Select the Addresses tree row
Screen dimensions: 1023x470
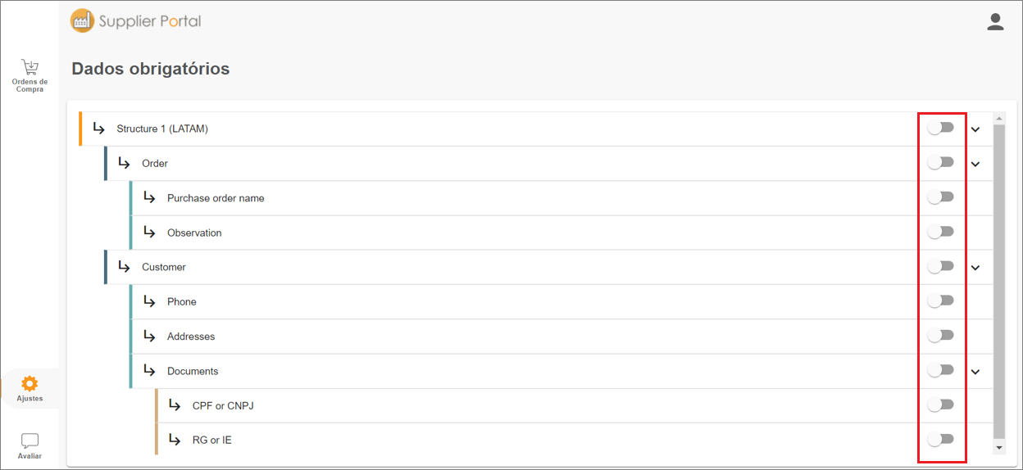coord(525,337)
